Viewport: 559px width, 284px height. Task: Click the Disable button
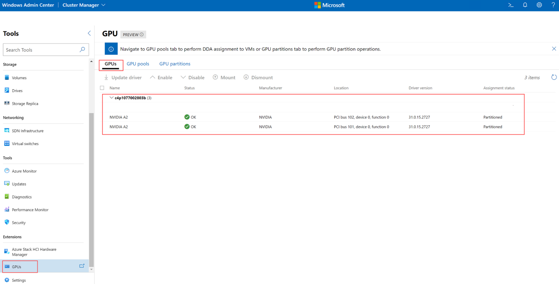pyautogui.click(x=192, y=77)
